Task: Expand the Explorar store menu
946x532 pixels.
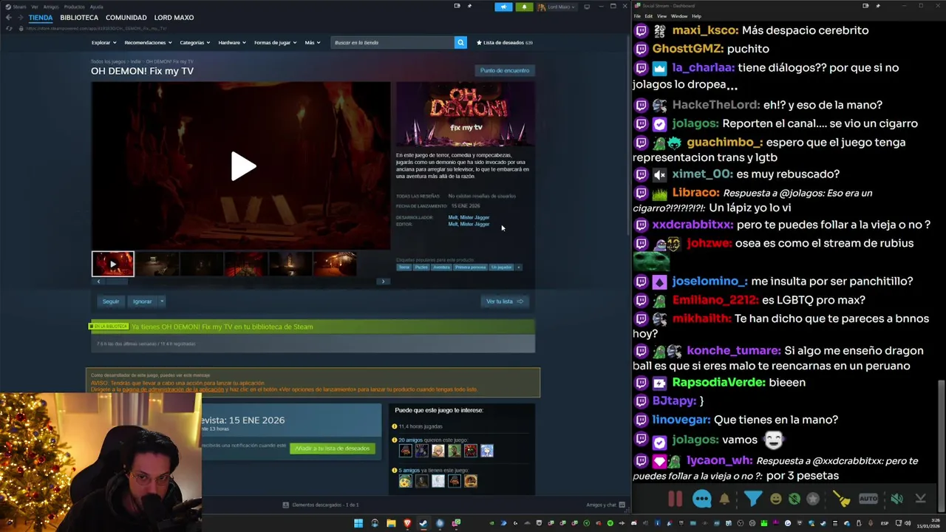Action: (103, 42)
